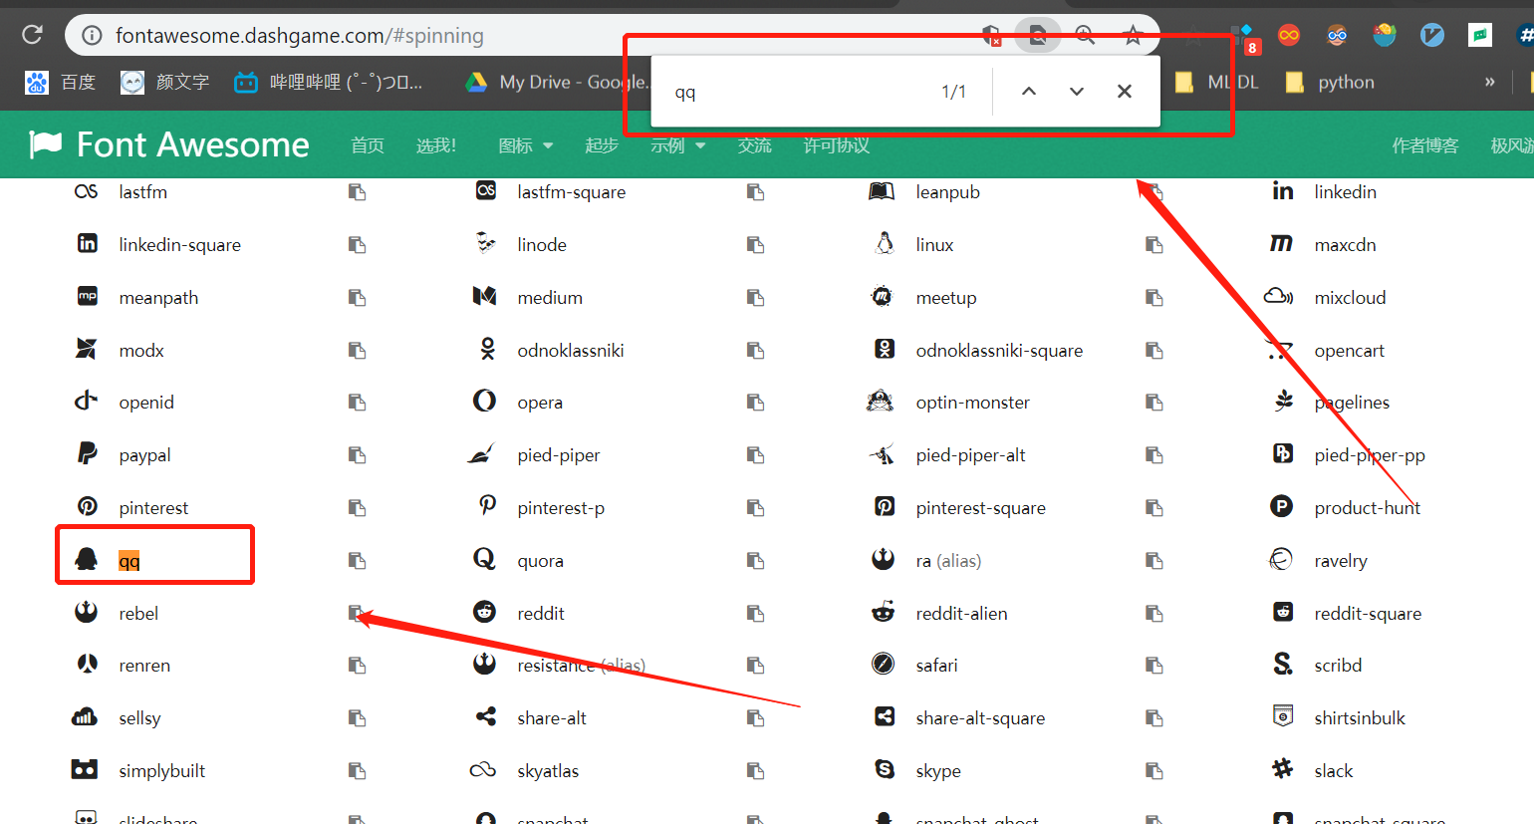The image size is (1534, 824).
Task: Click the pinterest-square label
Action: point(981,508)
